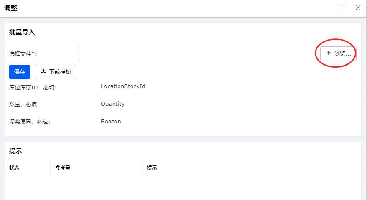Select the 参考号 column header
The width and height of the screenshot is (367, 200).
click(x=63, y=168)
